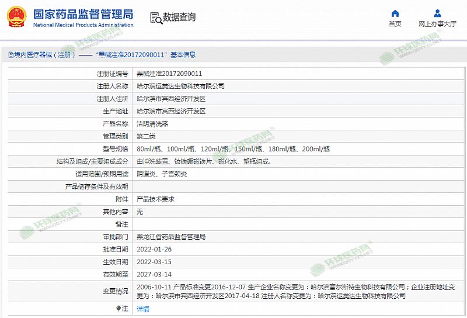Image resolution: width=467 pixels, height=318 pixels.
Task: Click the expiry date 2027-03-14
Action: point(154,275)
